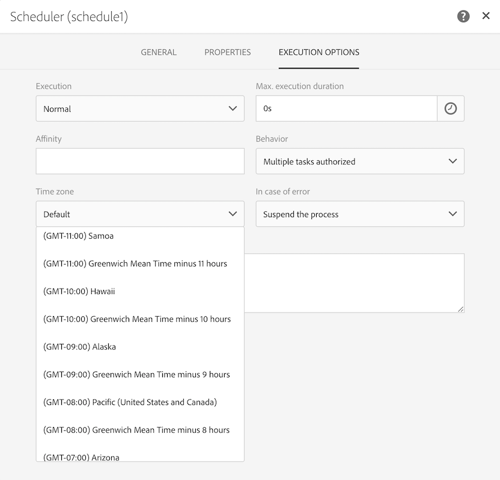This screenshot has width=500, height=480.
Task: Close the Scheduler dialog
Action: point(486,16)
